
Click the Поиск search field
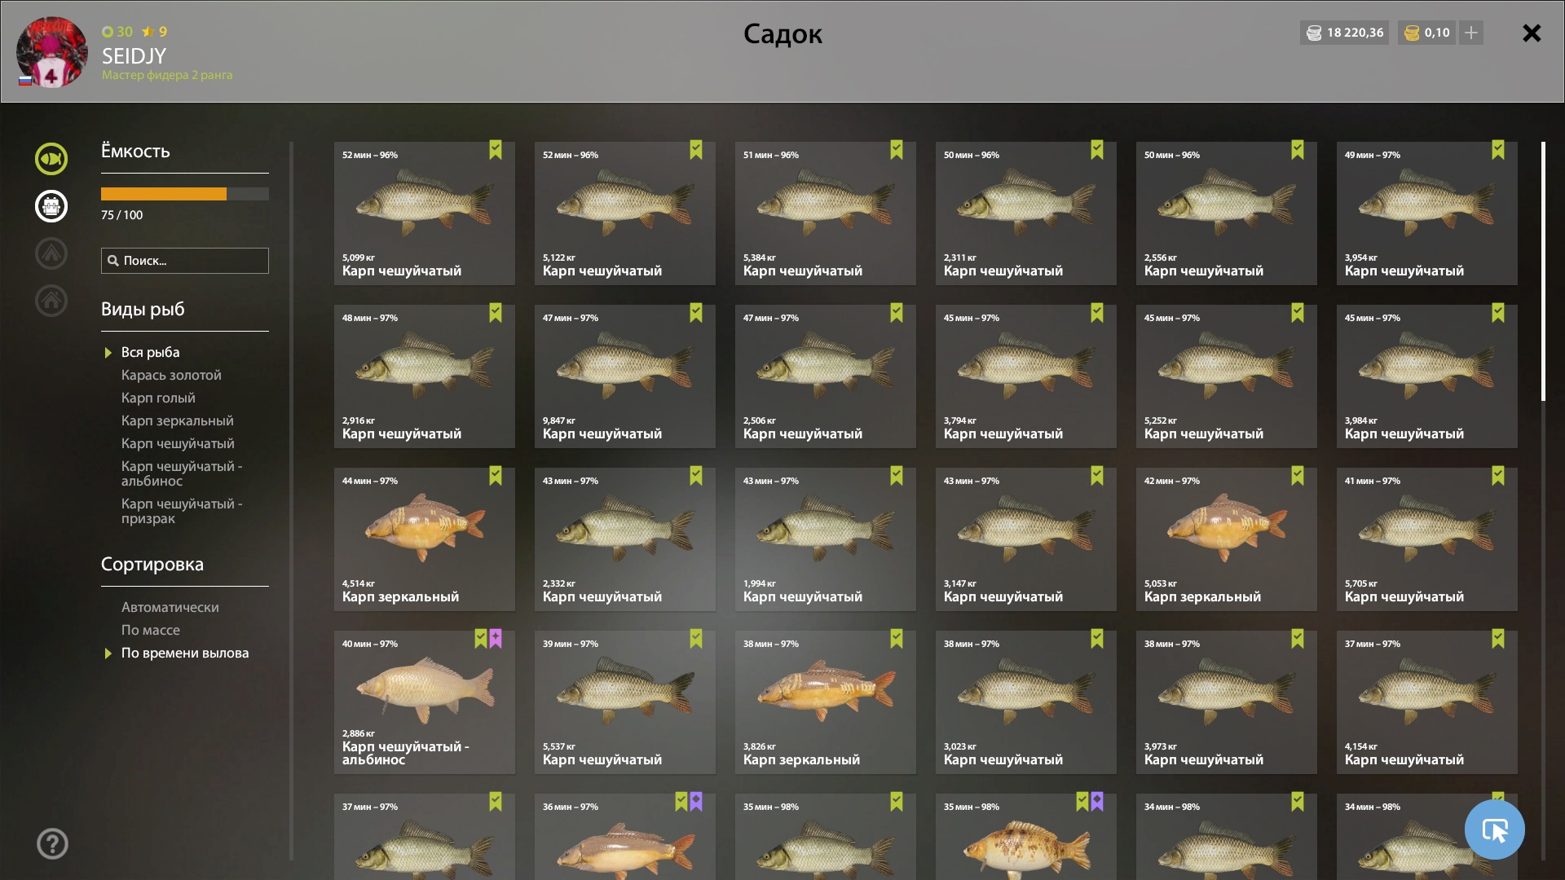pos(184,261)
